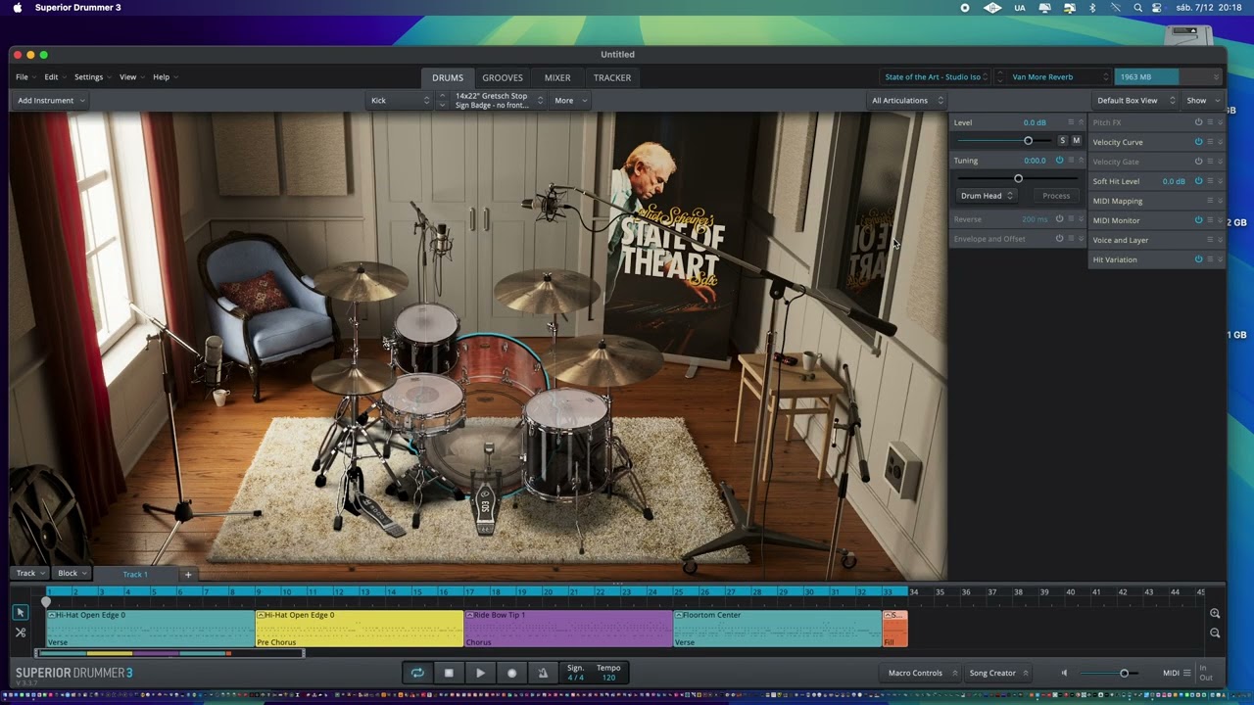
Task: Toggle the loop playback button
Action: 417,673
